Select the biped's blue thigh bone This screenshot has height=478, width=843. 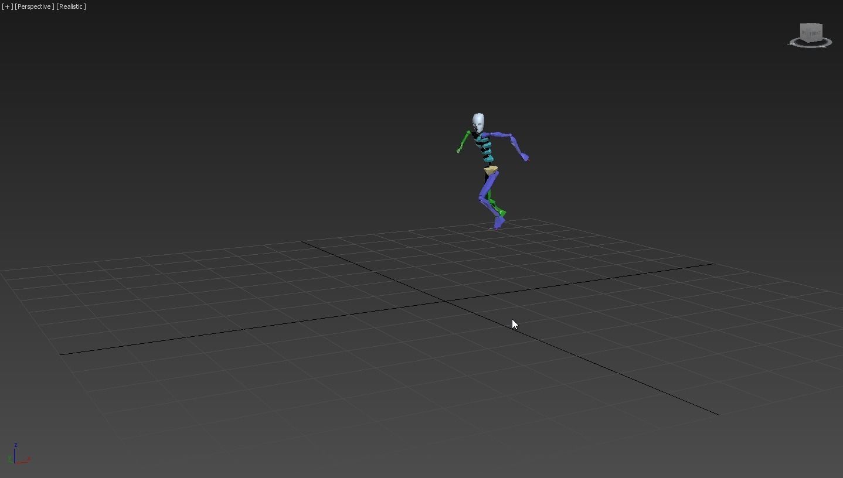[488, 186]
